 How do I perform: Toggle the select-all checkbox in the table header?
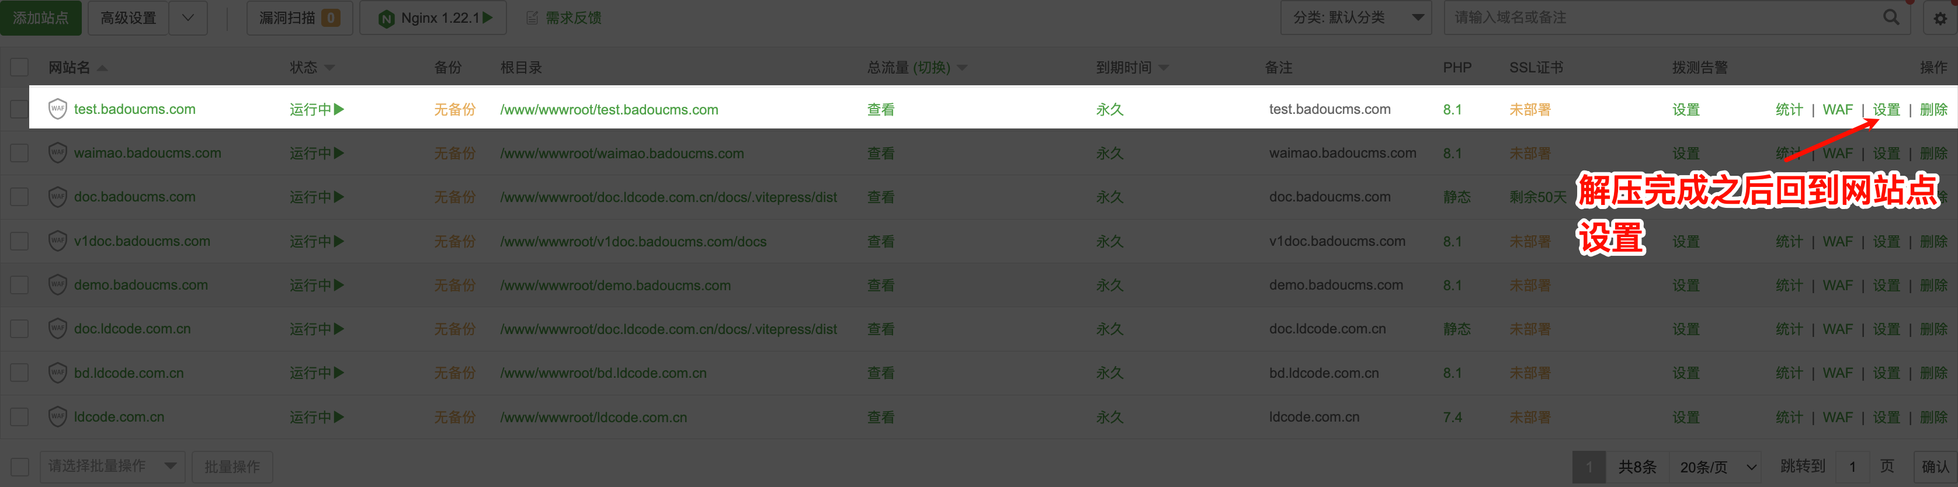coord(20,68)
